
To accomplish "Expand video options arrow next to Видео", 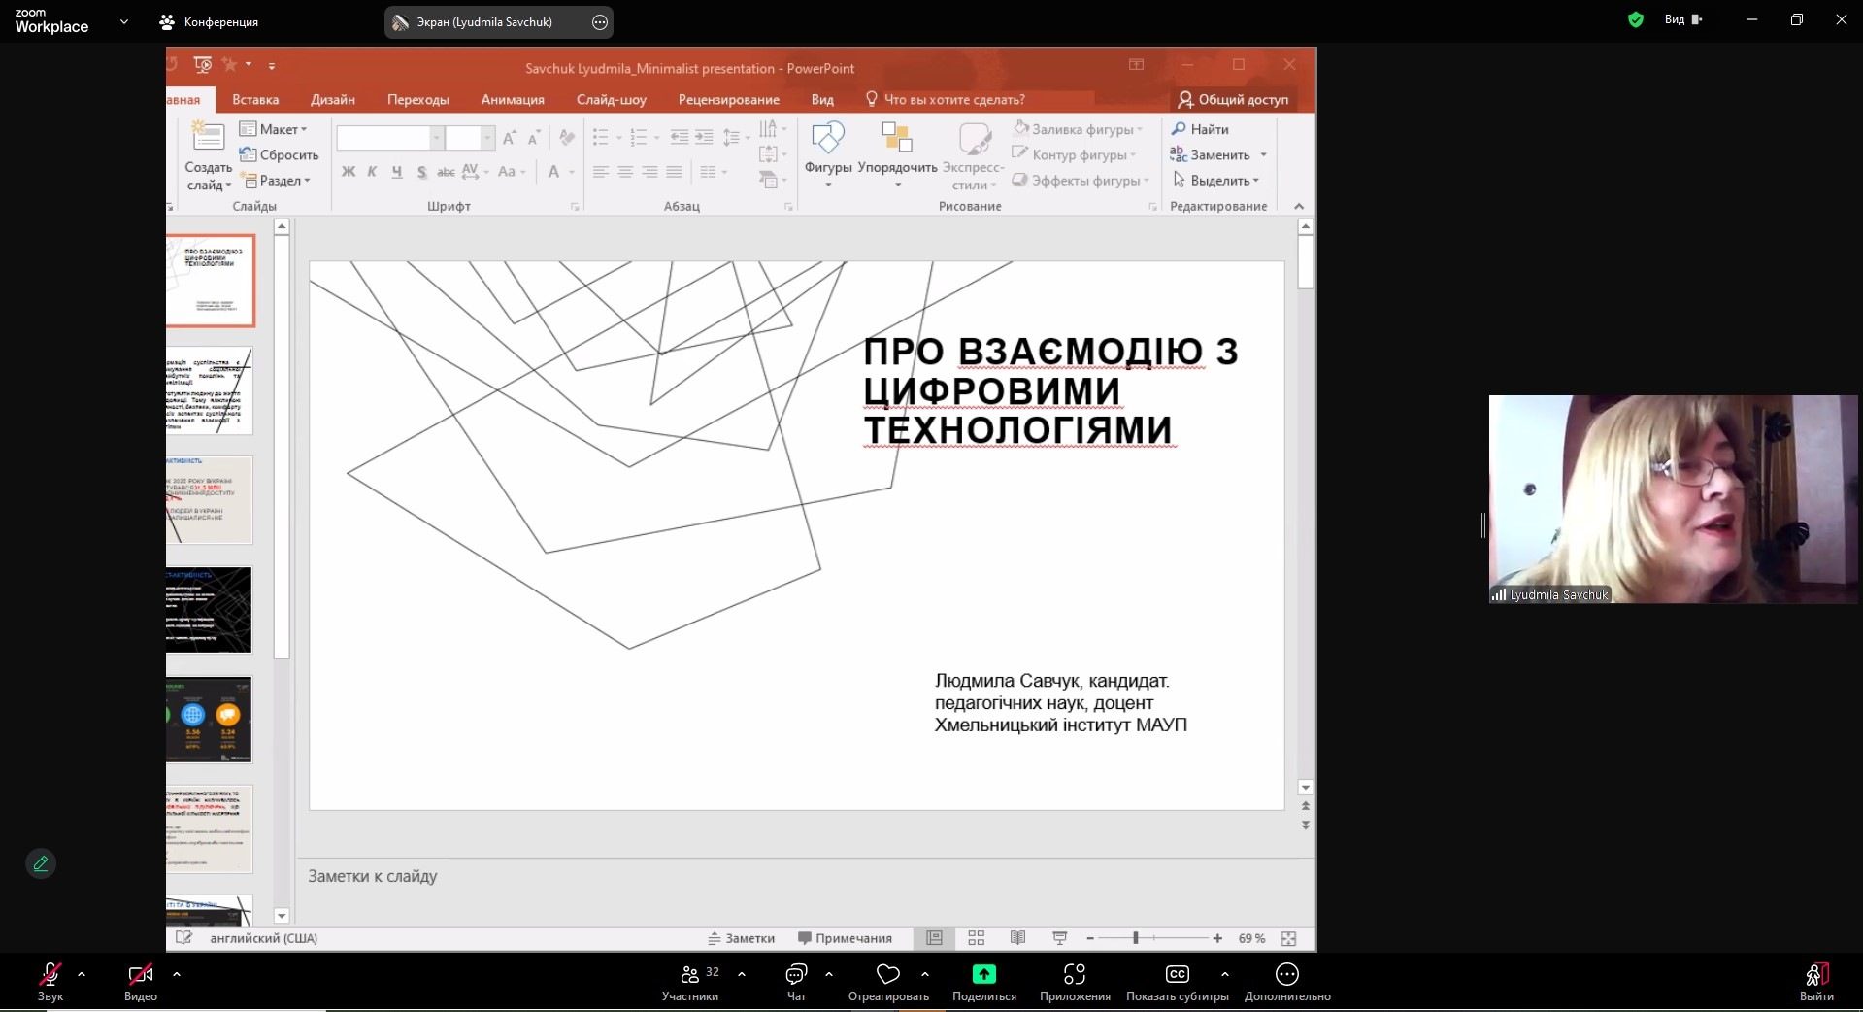I will click(177, 973).
